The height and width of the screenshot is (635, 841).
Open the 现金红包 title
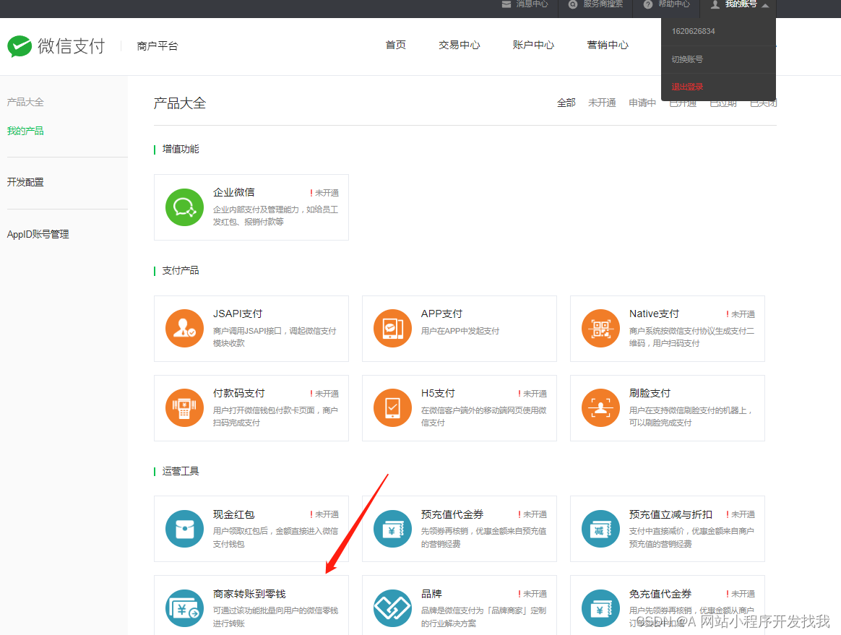[233, 514]
